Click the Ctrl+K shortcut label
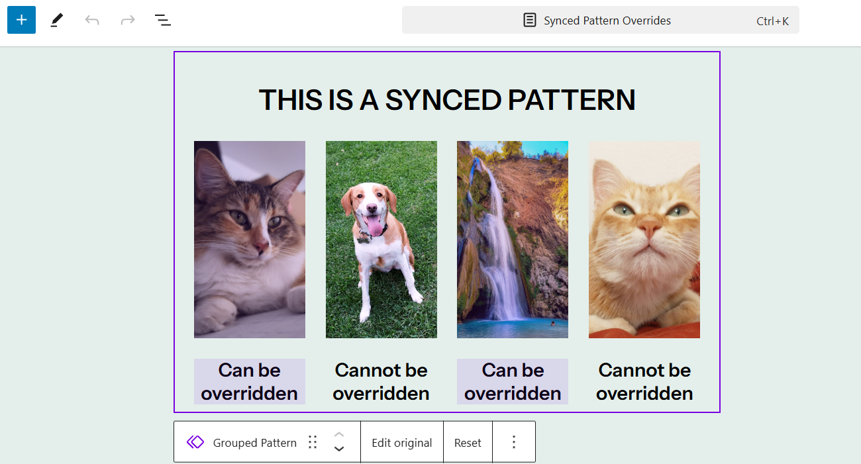861x464 pixels. pos(772,21)
